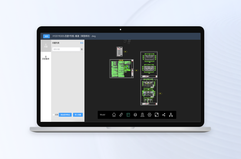Click the 返回 back button
241x159 pixels.
[46, 36]
